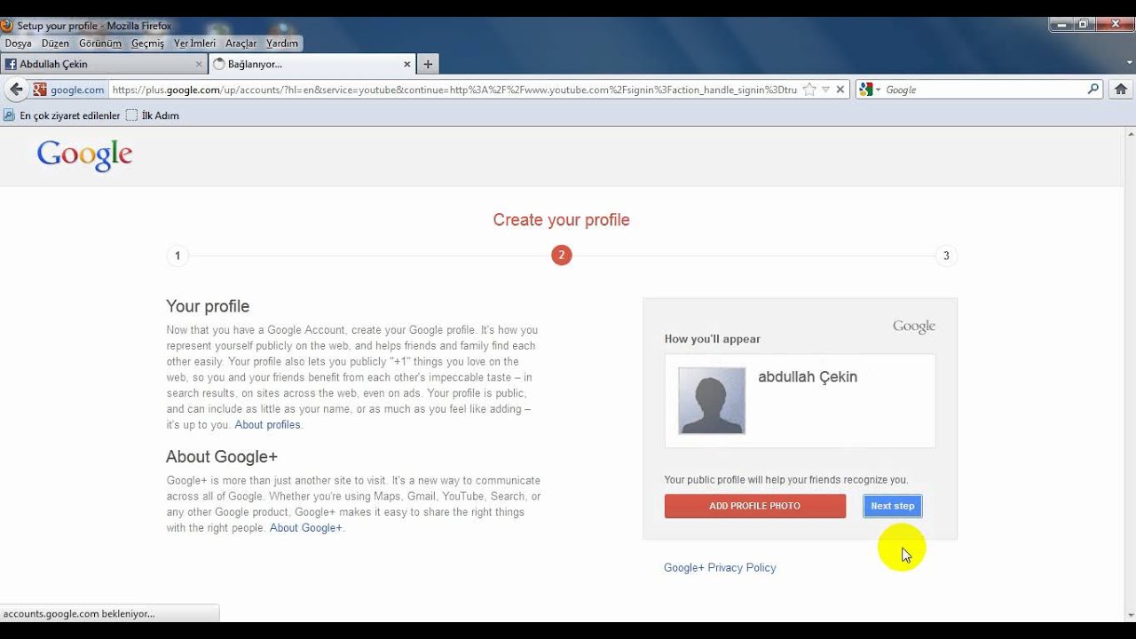Click step 1 circle in progress indicator
1136x639 pixels.
click(177, 256)
